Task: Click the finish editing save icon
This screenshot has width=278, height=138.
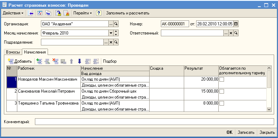Action: pos(64,61)
